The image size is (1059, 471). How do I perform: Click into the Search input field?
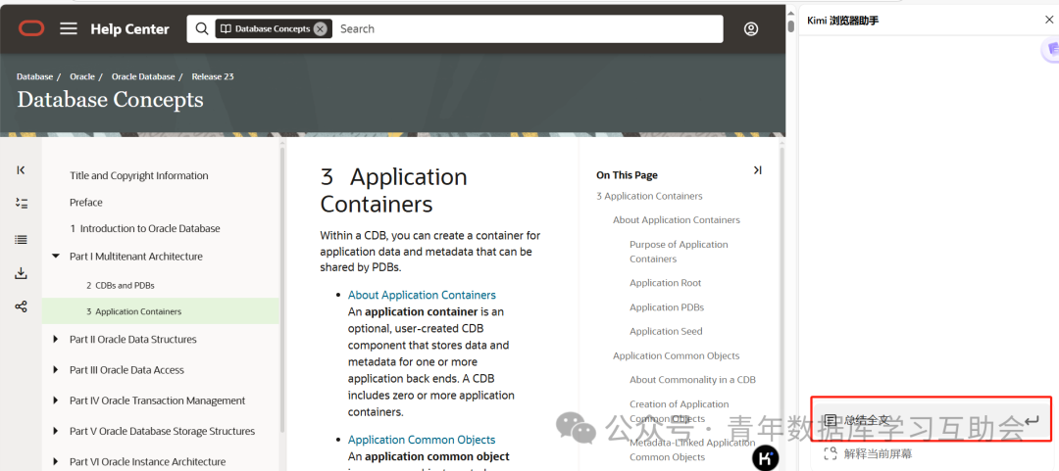pos(527,29)
